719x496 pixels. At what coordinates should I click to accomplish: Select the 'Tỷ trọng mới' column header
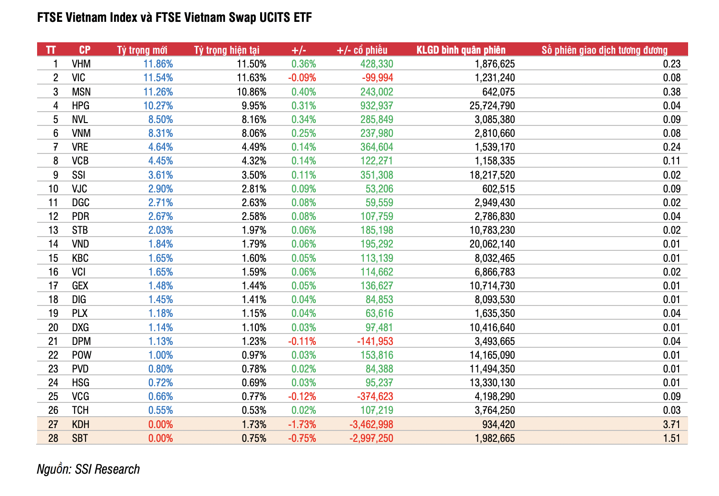pos(142,50)
